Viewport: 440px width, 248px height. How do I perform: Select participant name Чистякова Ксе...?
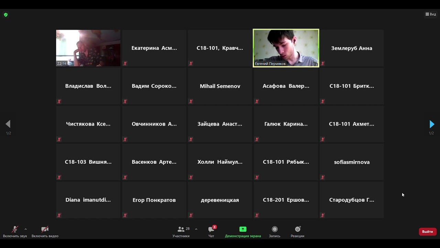click(x=88, y=124)
